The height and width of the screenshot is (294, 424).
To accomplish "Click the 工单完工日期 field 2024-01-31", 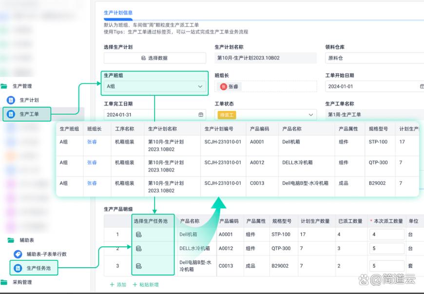I will pyautogui.click(x=154, y=115).
